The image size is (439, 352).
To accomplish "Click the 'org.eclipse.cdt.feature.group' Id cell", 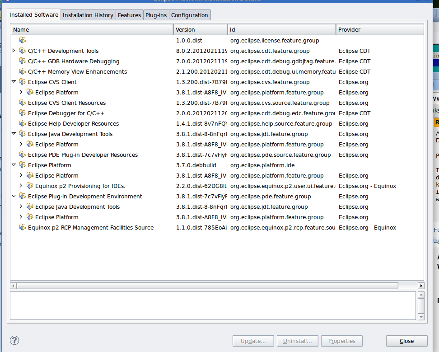I will [270, 51].
